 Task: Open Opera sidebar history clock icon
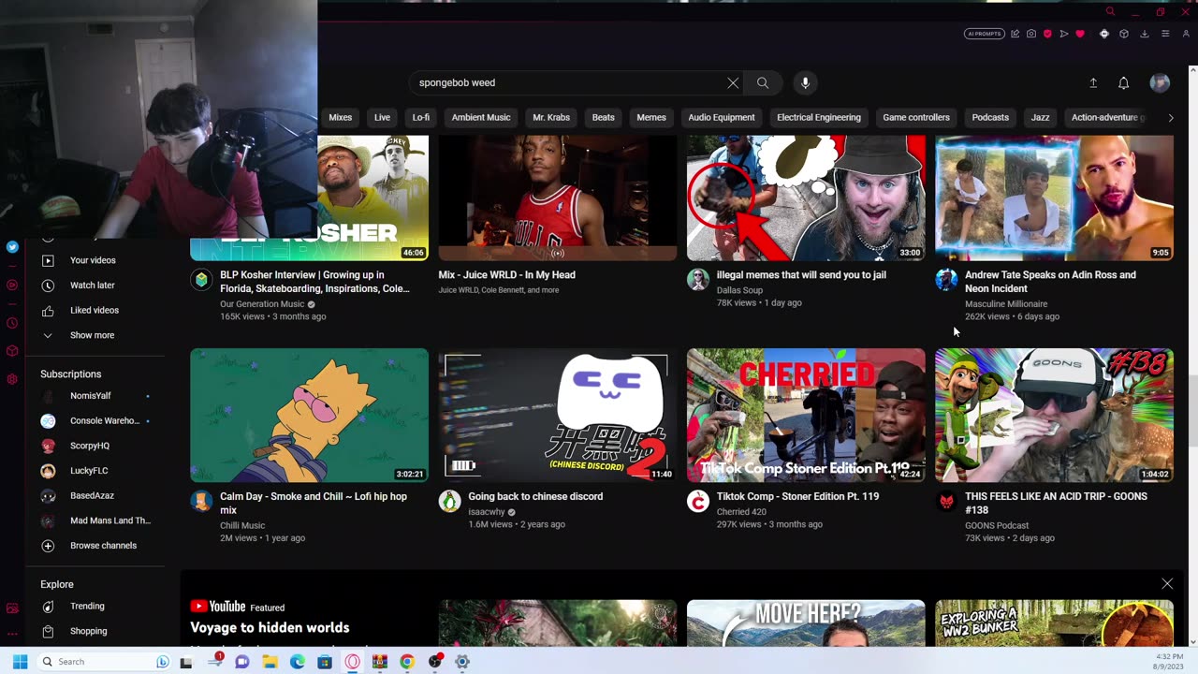click(x=12, y=323)
